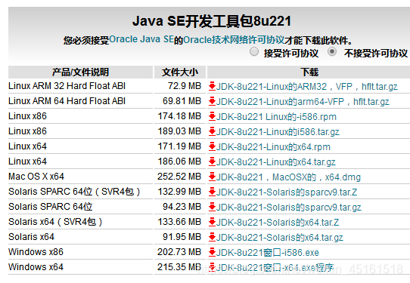This screenshot has height=283, width=410.
Task: Click the 189.03 MB file size
Action: [179, 131]
